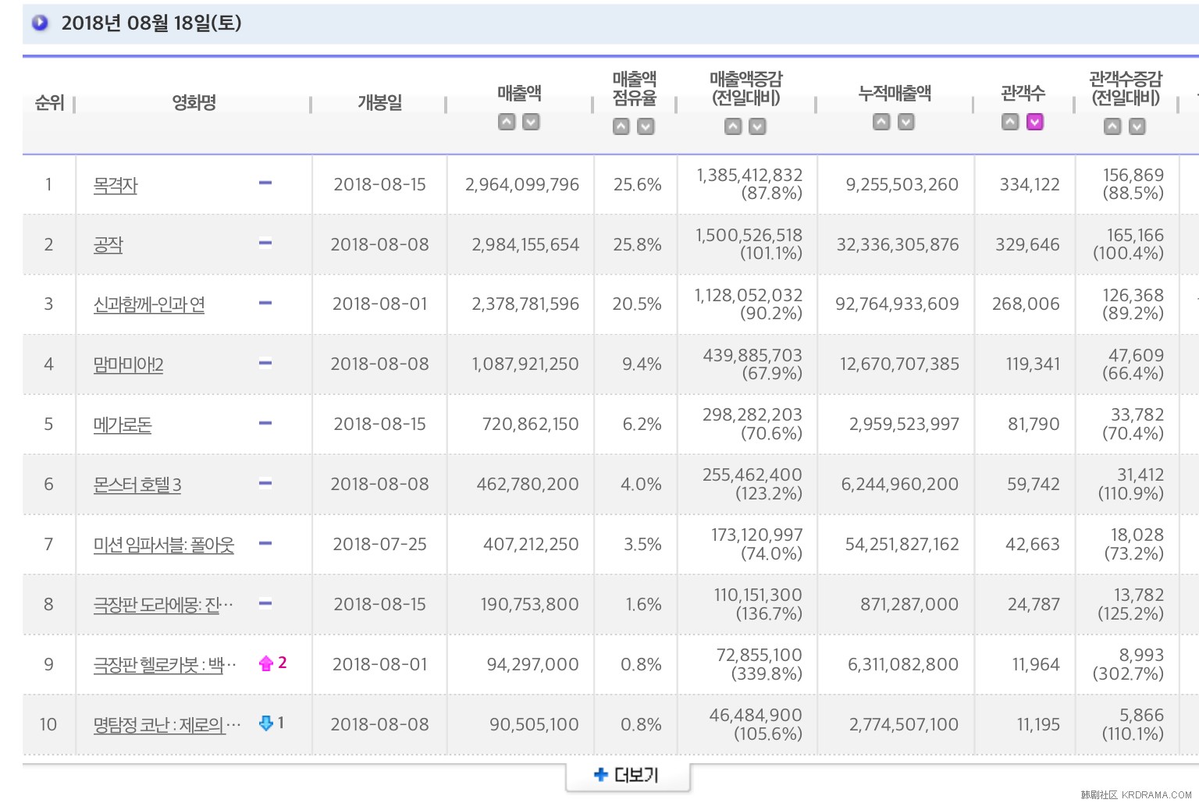1199x803 pixels.
Task: Open movie link 미션 임파서블: 폴아웃
Action: coord(164,545)
